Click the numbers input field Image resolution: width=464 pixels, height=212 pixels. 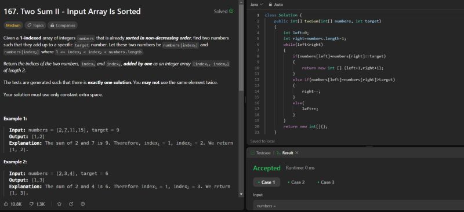[358, 206]
